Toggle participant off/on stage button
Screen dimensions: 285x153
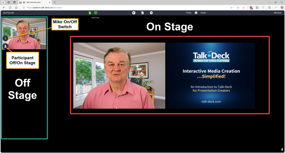[x=6, y=46]
